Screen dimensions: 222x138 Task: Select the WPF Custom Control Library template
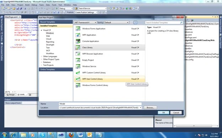click(110, 73)
